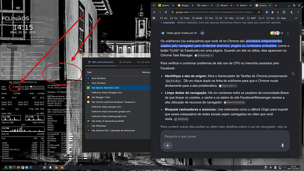
Task: Open the Trens bookmarks folder
Action: [x=185, y=18]
